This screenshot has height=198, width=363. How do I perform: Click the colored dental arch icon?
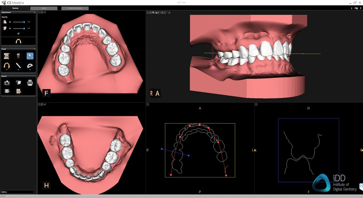pyautogui.click(x=18, y=41)
